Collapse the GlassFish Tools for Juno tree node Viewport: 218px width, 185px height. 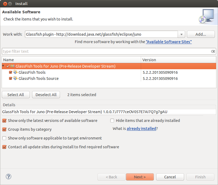pyautogui.click(x=3, y=66)
